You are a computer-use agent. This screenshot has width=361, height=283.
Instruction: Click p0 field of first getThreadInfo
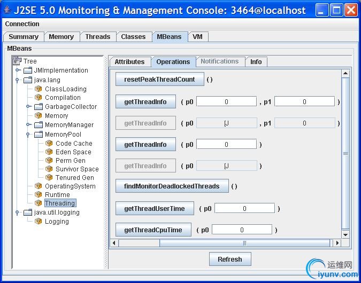pos(226,101)
